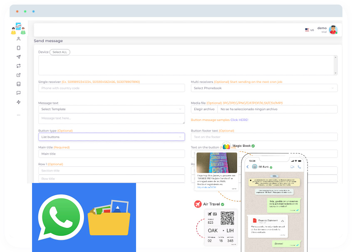352x252 pixels.
Task: Click the three-dots more icon in sidebar
Action: (x=18, y=115)
